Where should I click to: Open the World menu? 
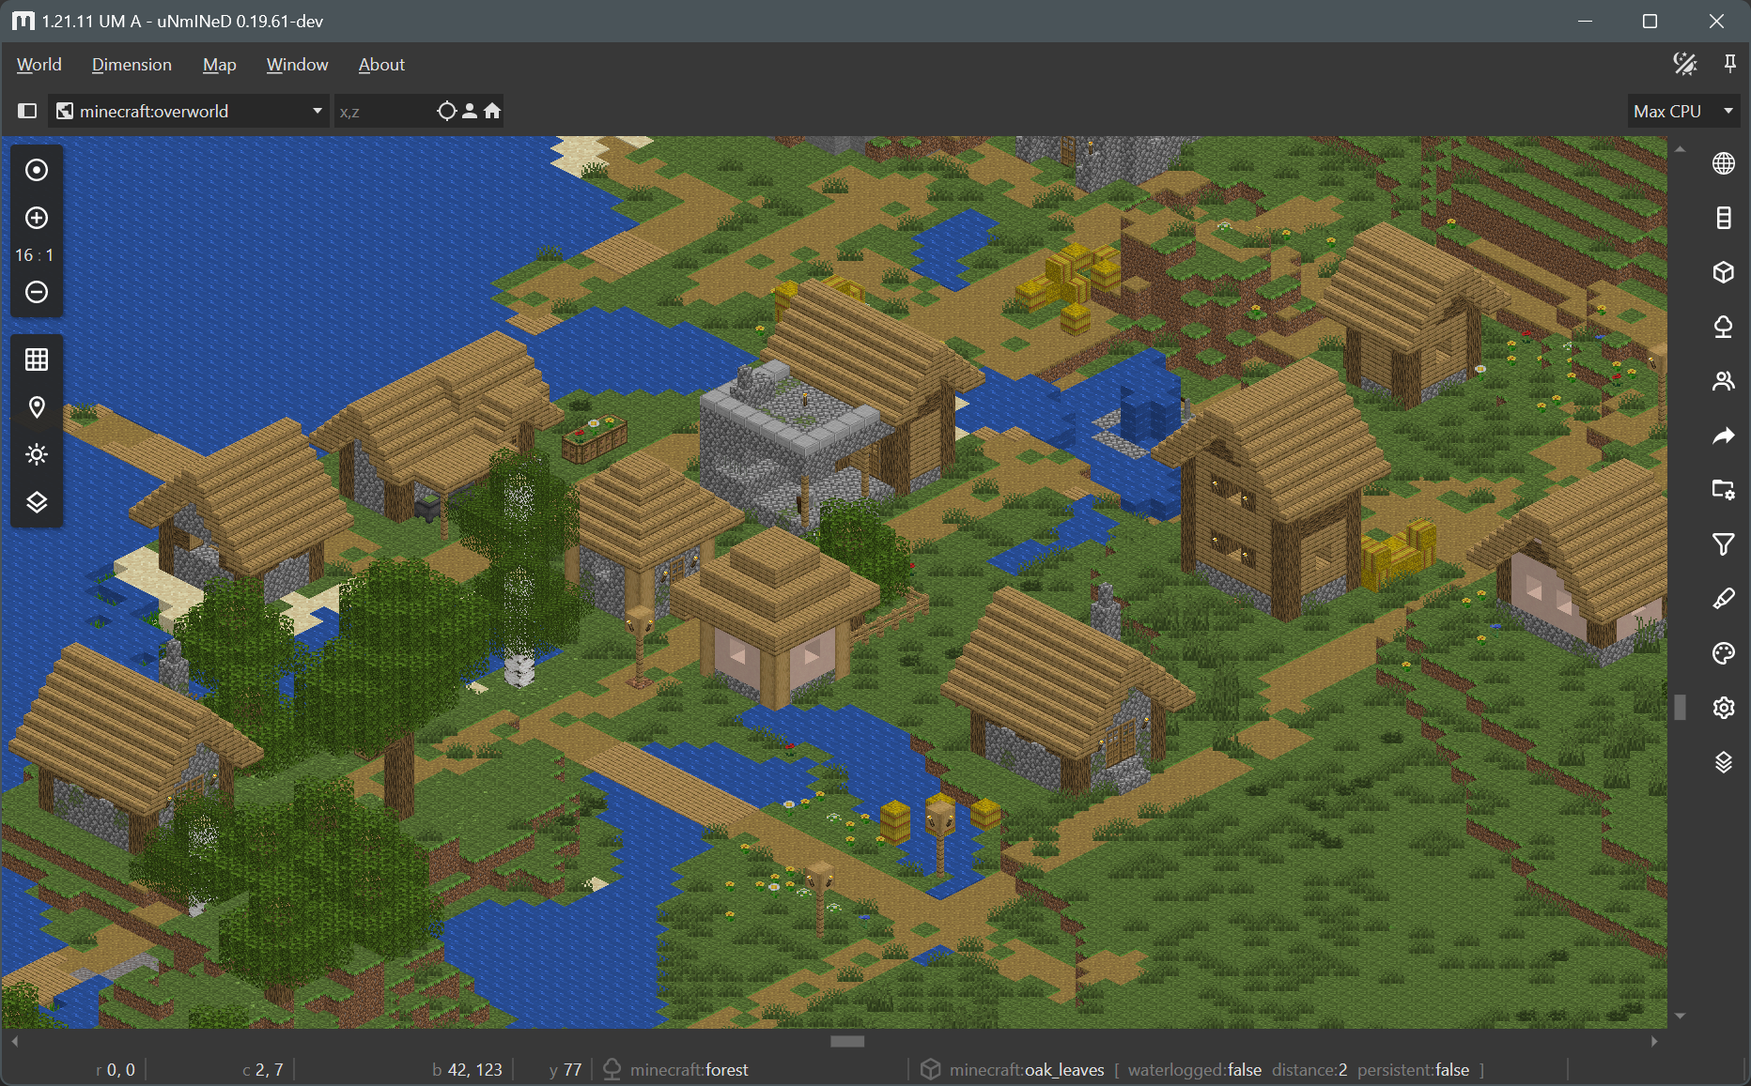coord(39,65)
